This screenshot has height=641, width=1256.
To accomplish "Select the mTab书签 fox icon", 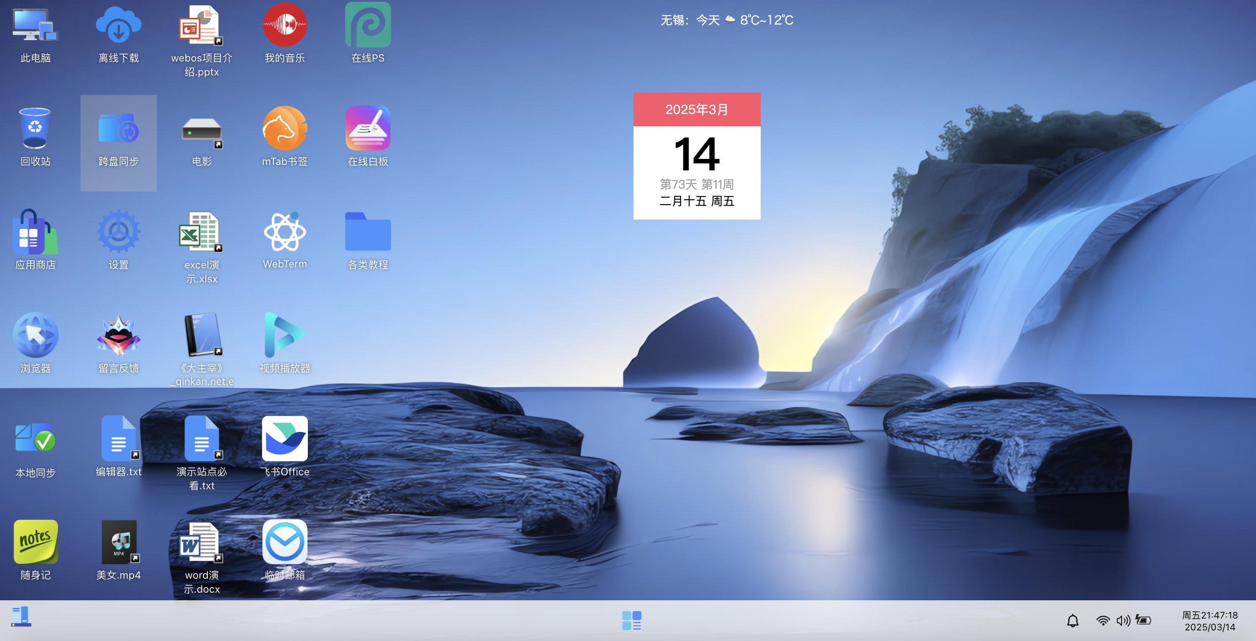I will pos(285,128).
